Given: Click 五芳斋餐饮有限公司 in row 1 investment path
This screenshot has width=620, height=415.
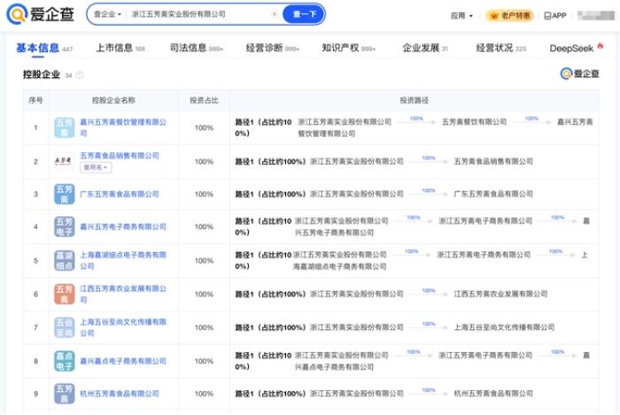Looking at the screenshot, I should 474,122.
